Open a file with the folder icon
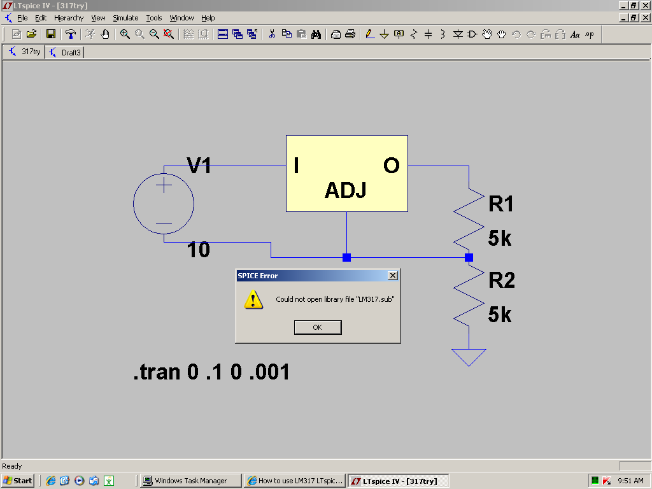652x489 pixels. (32, 34)
